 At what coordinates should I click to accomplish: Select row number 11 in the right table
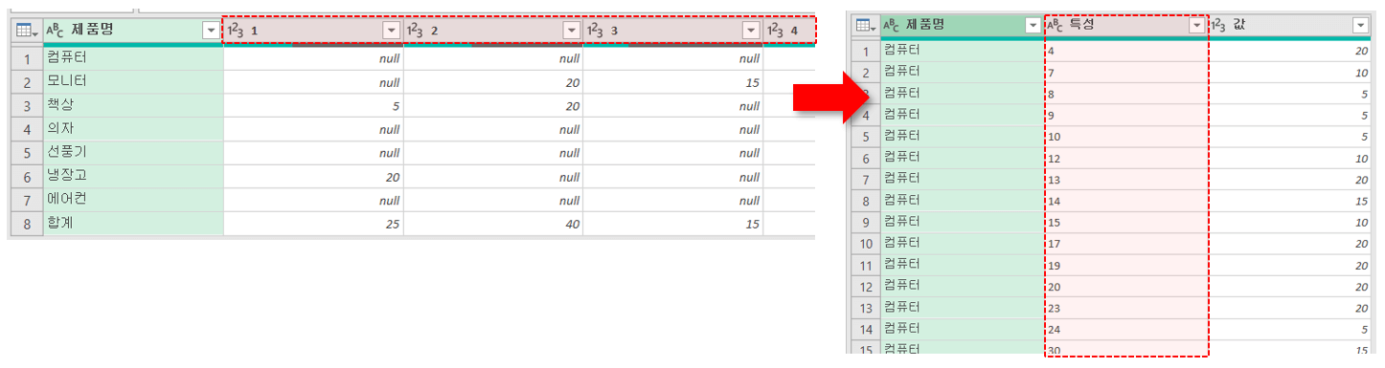point(865,265)
